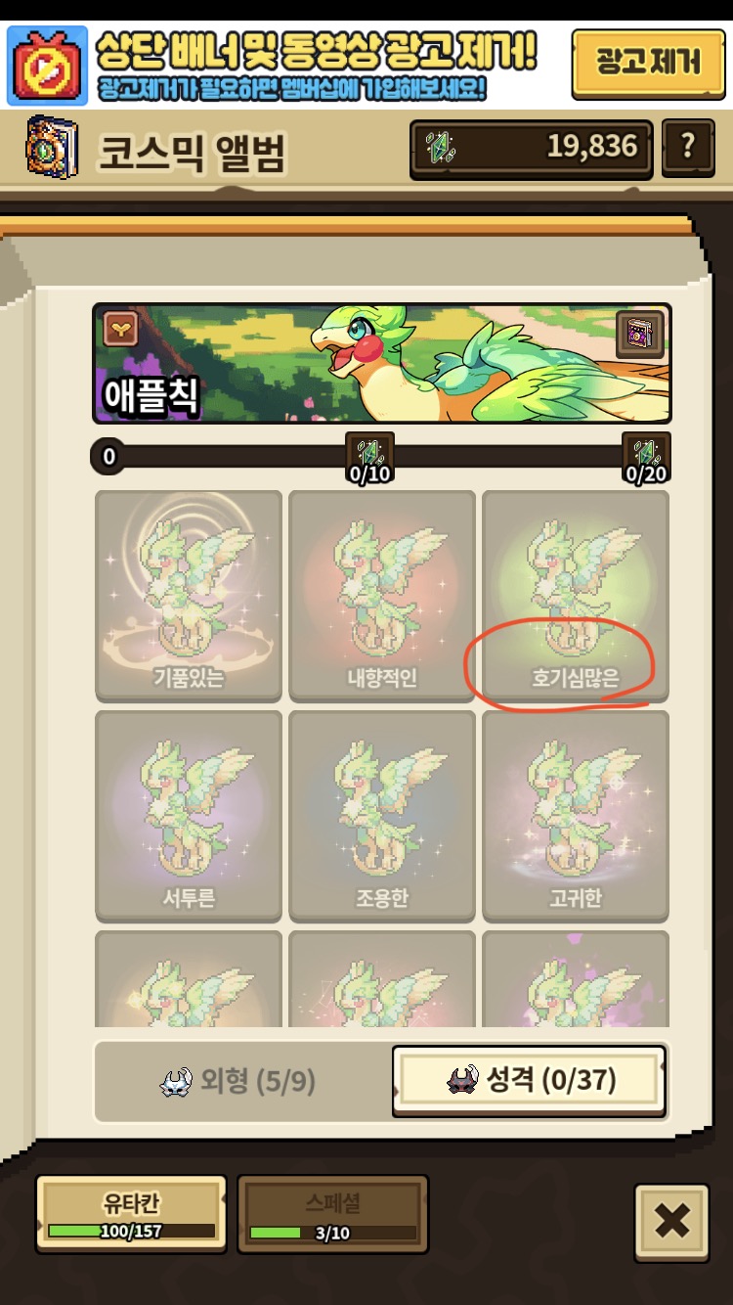
Task: Open the 유타칸 100/157 category
Action: 131,1214
